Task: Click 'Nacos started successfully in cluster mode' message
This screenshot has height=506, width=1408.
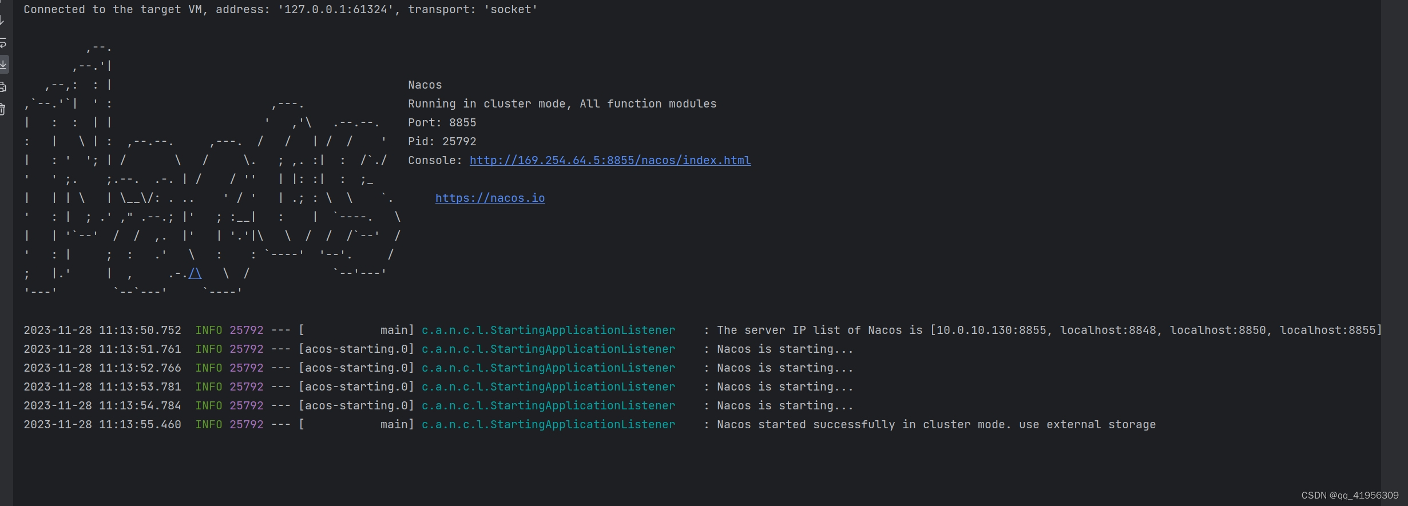Action: [x=863, y=425]
